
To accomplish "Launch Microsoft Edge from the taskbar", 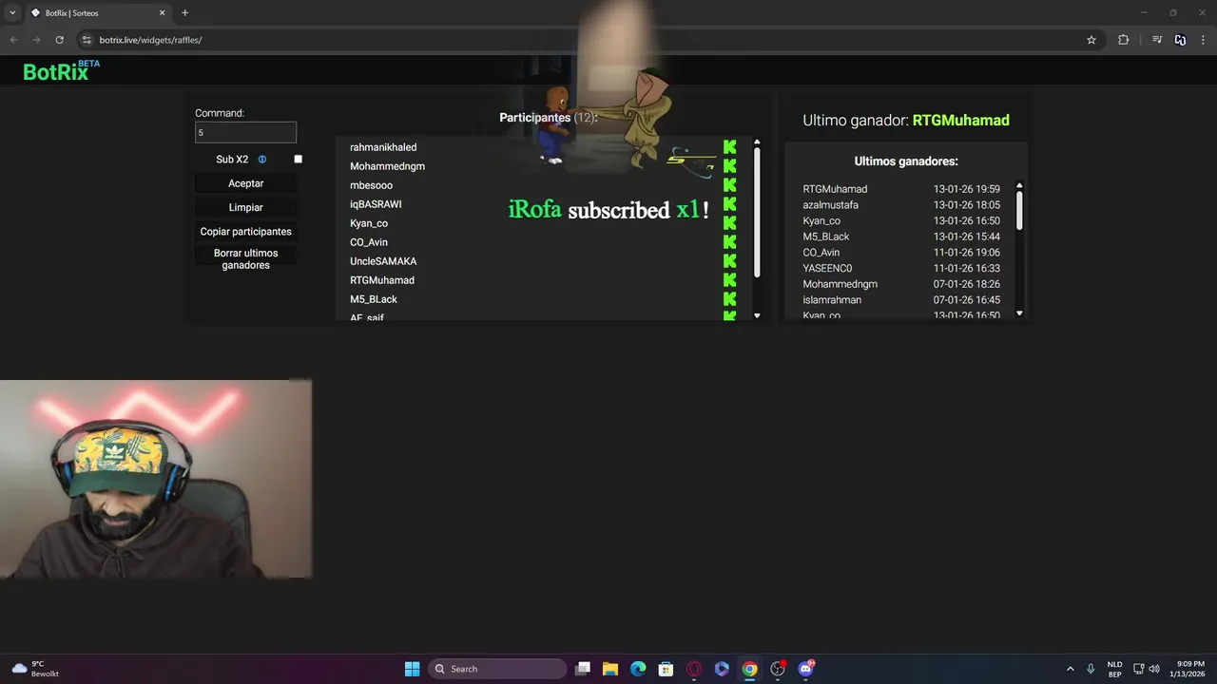I will [x=638, y=669].
